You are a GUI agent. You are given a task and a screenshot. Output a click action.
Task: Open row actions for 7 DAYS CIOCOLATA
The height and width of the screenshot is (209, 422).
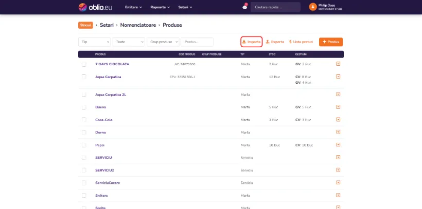(x=338, y=64)
